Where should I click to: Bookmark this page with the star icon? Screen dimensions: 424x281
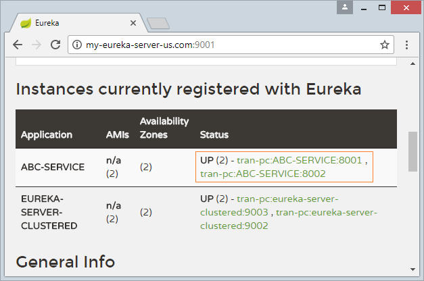click(385, 45)
